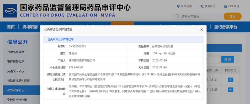Image resolution: width=250 pixels, height=104 pixels.
Task: Select 沟通交流公示 in sidebar
Action: (16, 71)
